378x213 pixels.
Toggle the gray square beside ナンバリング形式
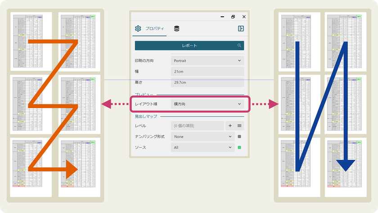click(239, 136)
